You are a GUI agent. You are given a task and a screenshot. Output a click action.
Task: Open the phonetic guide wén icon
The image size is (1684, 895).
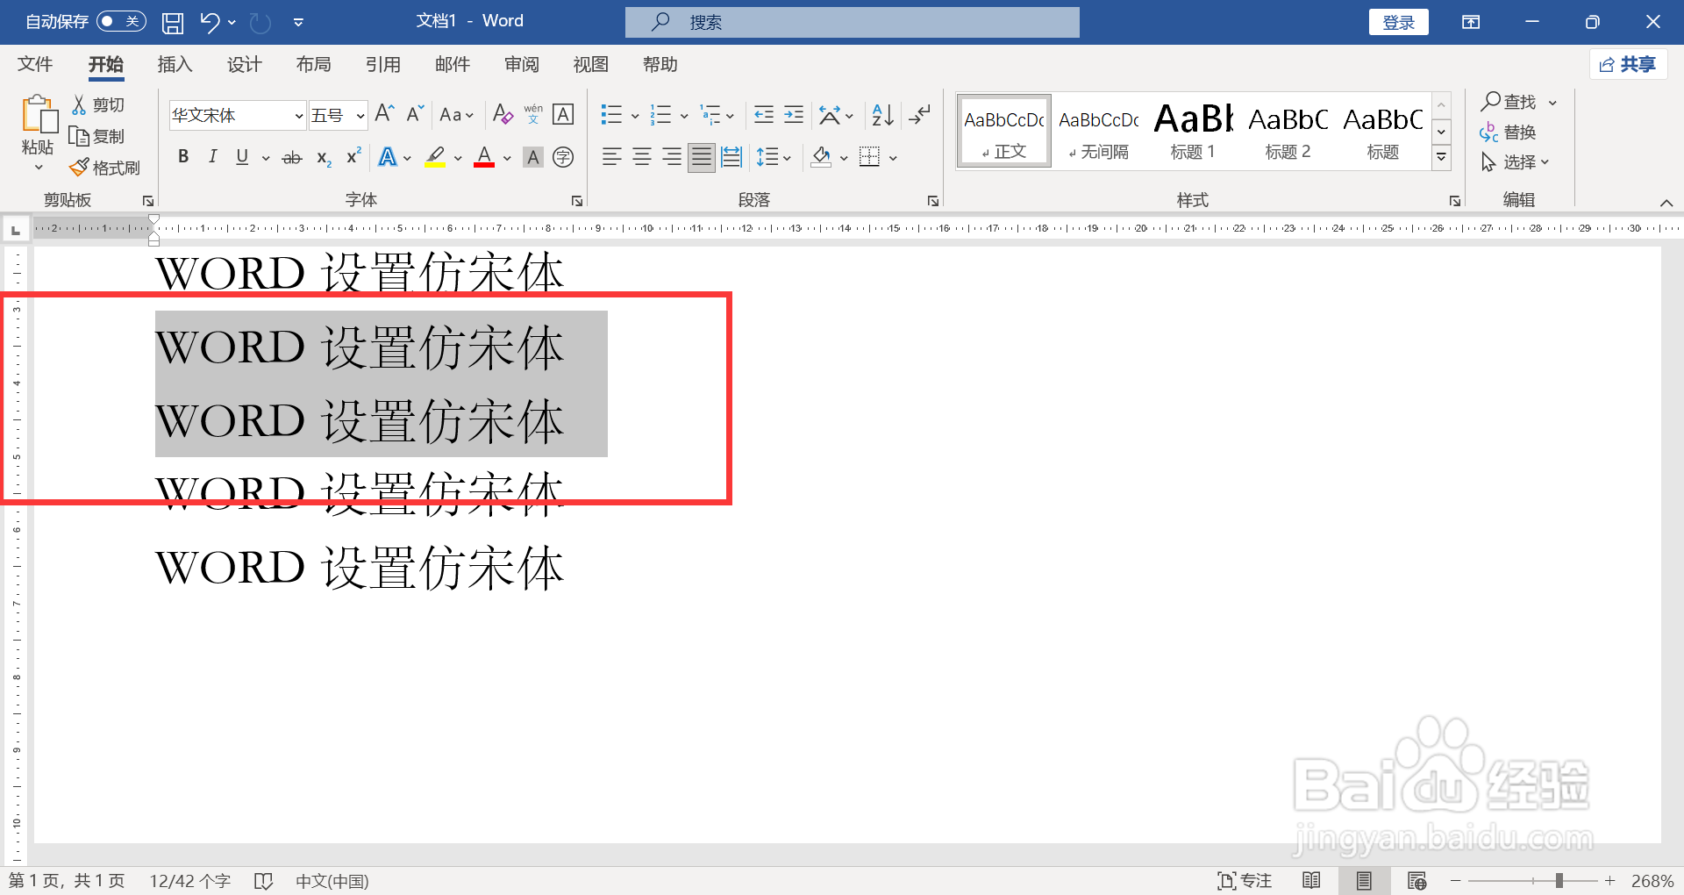coord(533,114)
